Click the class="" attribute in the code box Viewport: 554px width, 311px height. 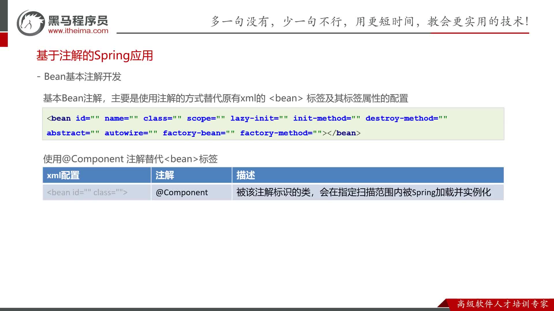(x=162, y=118)
